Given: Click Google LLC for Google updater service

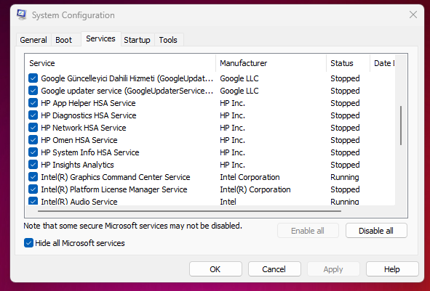Looking at the screenshot, I should 239,91.
